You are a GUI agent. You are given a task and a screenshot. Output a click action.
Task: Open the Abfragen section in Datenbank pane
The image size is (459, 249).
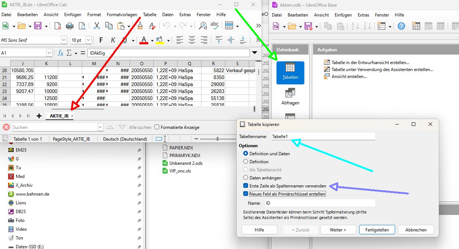coord(290,96)
